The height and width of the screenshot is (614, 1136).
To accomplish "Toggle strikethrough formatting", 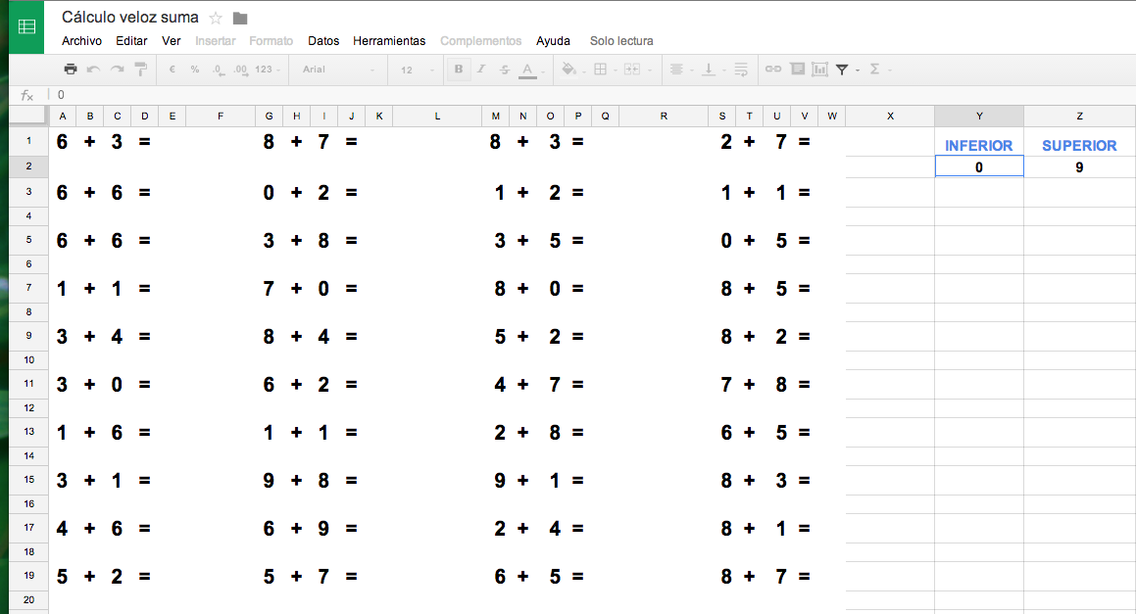I will (504, 70).
